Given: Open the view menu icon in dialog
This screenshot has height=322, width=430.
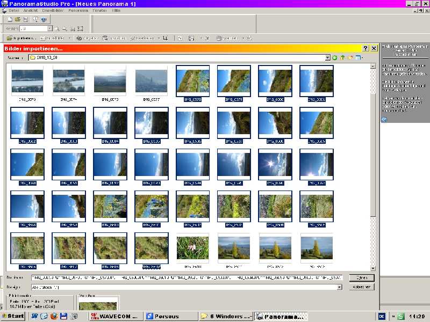Looking at the screenshot, I should tap(359, 57).
